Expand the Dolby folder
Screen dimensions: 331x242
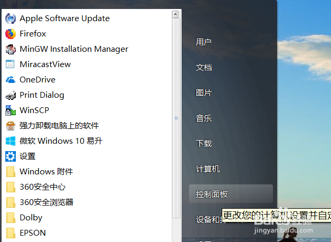pyautogui.click(x=31, y=218)
